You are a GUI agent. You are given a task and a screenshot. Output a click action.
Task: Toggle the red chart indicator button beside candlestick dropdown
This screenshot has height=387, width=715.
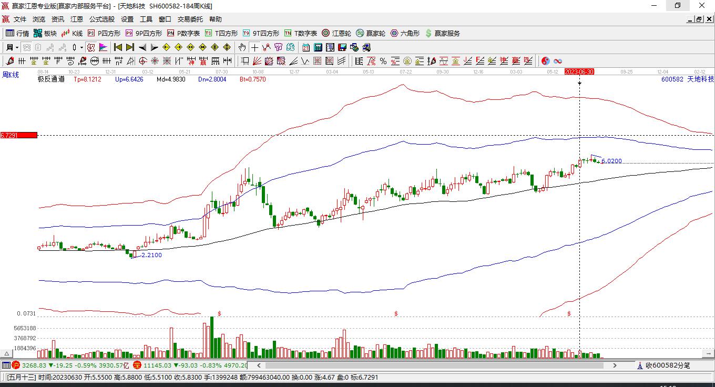coord(91,47)
